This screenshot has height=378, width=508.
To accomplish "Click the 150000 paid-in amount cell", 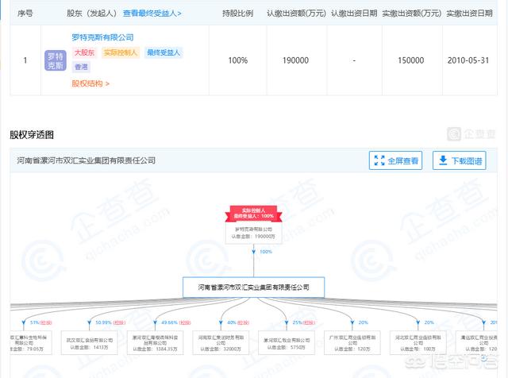I will 411,60.
